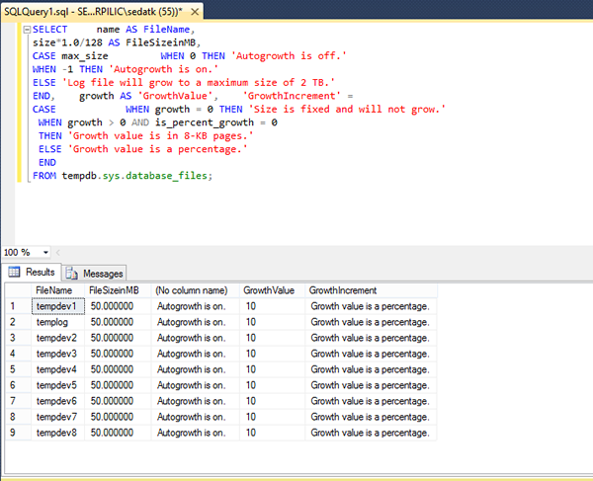Click the FileSizeinMB column header
Screen dimensions: 593x481
[118, 290]
